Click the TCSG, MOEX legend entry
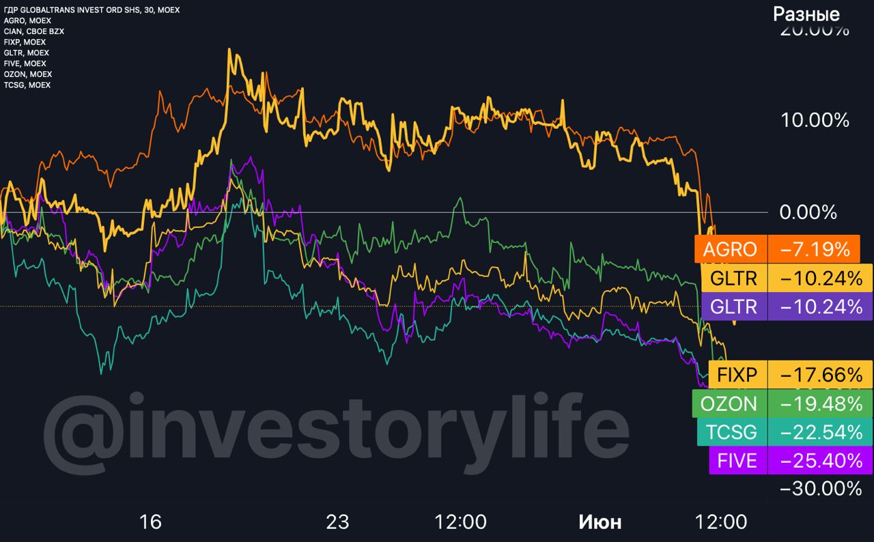 27,85
